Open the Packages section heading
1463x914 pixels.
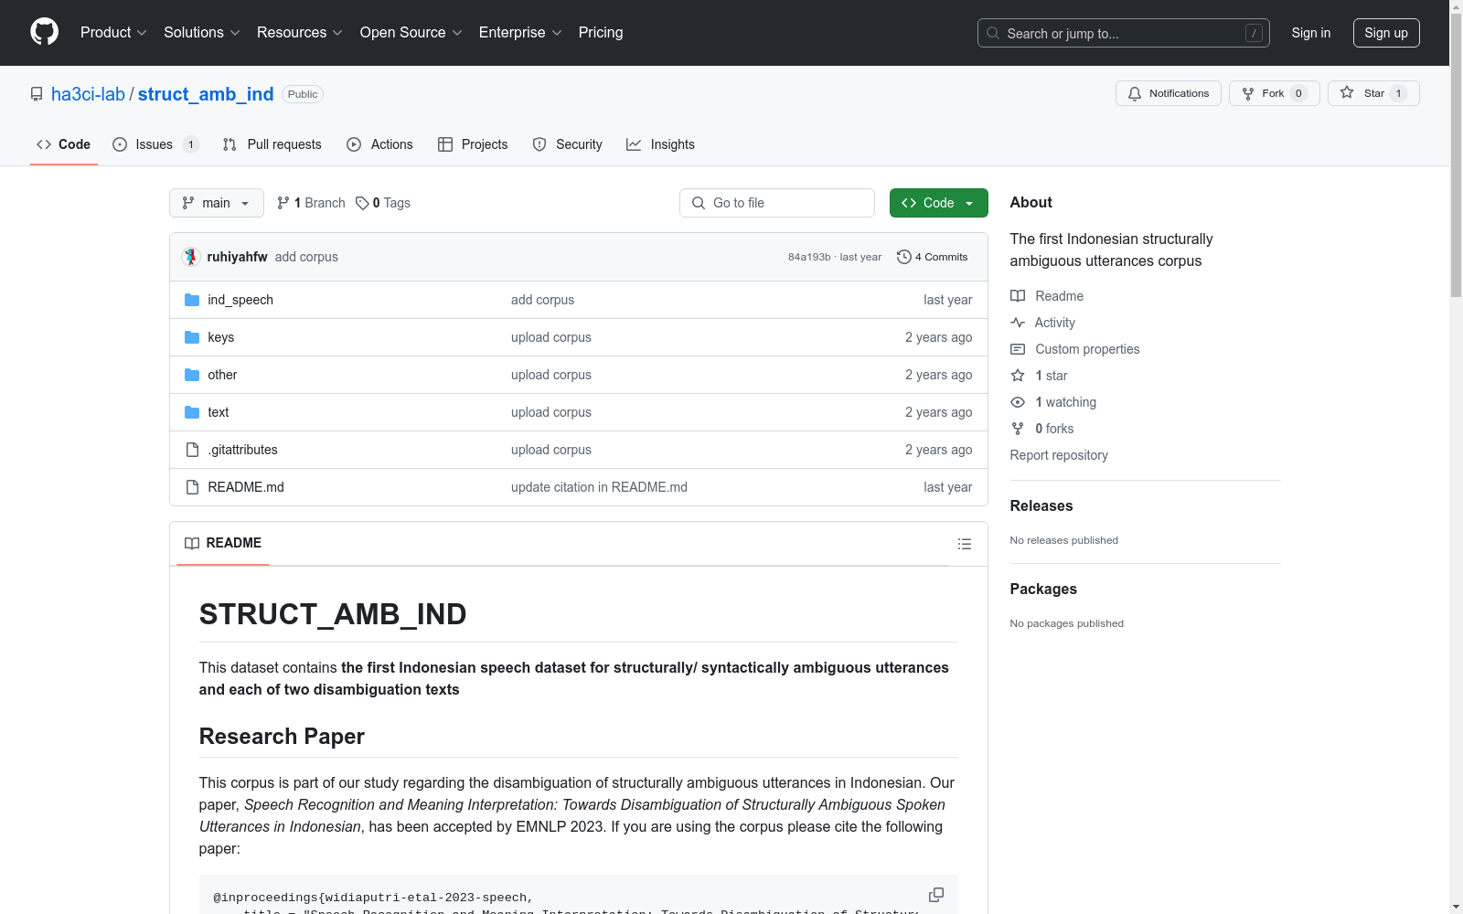point(1043,590)
